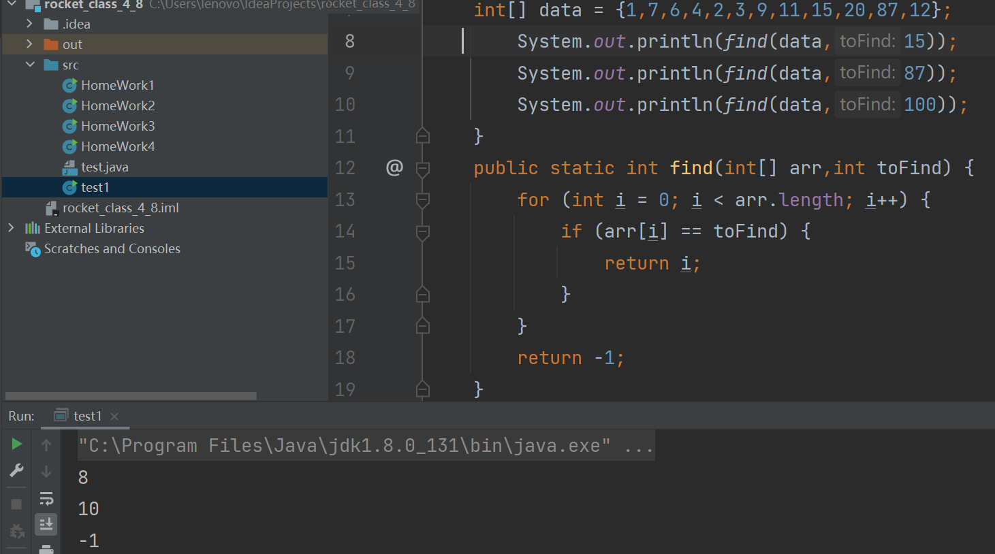Click the up the stack trace arrow
The image size is (995, 554).
46,445
